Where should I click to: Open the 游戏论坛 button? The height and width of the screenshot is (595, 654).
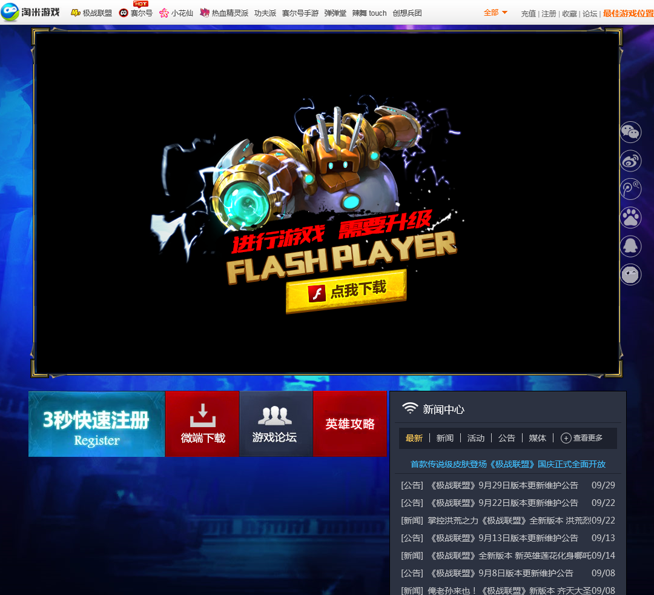[276, 424]
